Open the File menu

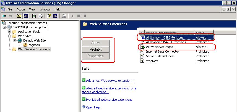pyautogui.click(x=10, y=9)
